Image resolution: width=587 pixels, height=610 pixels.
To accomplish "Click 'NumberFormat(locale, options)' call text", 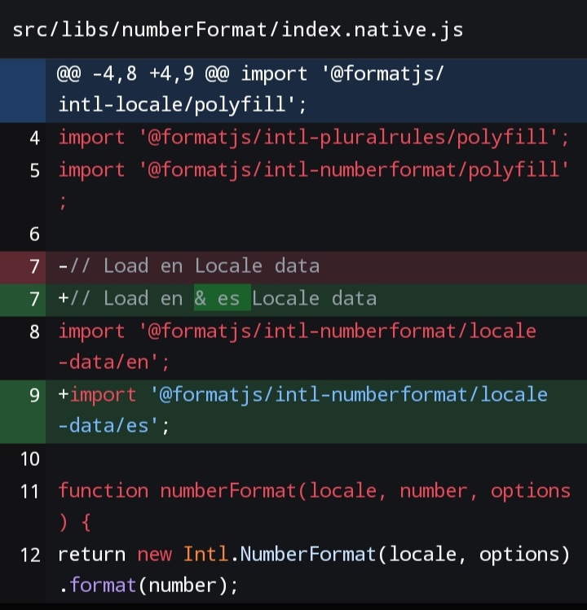I will tap(405, 555).
